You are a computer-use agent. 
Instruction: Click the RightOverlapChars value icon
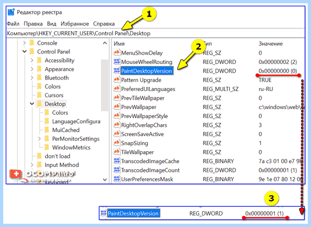click(117, 125)
